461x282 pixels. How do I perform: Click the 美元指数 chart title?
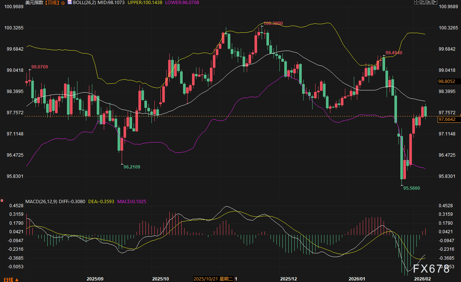click(33, 3)
